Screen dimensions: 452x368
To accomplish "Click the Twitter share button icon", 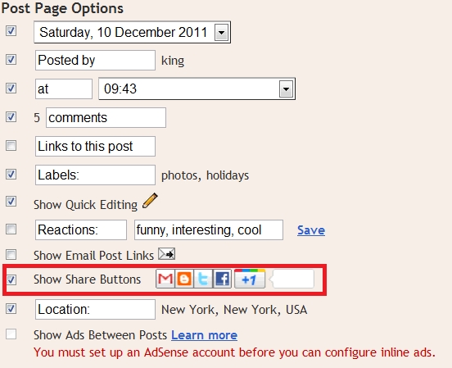I will (x=203, y=279).
